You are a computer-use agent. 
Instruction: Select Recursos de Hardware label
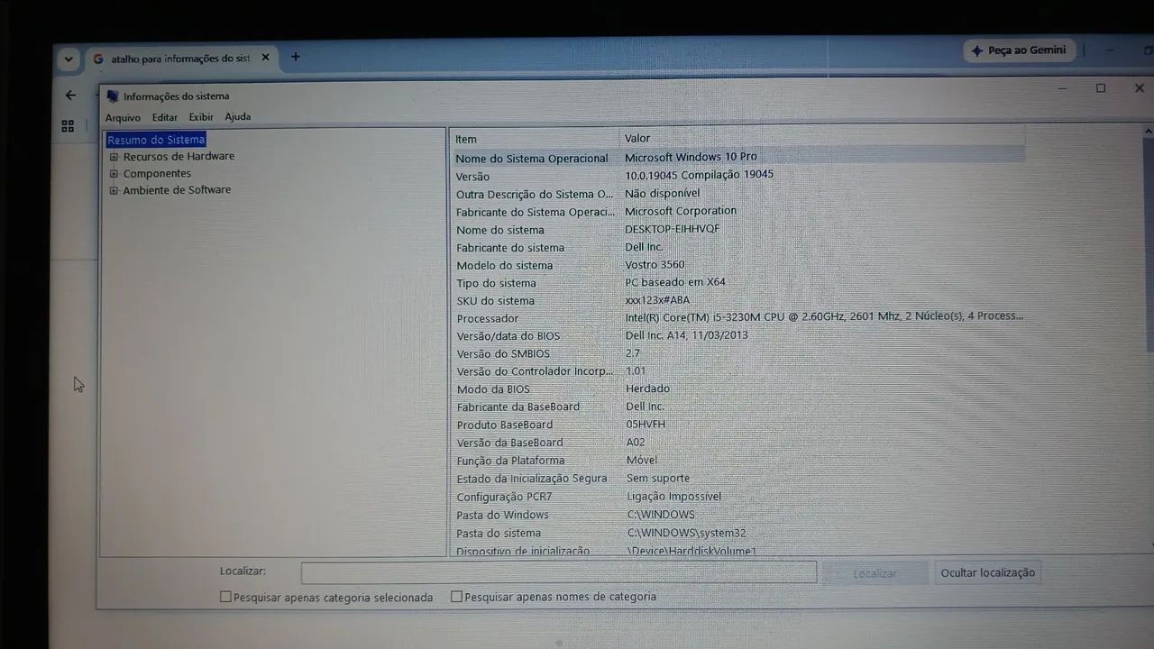pos(179,156)
